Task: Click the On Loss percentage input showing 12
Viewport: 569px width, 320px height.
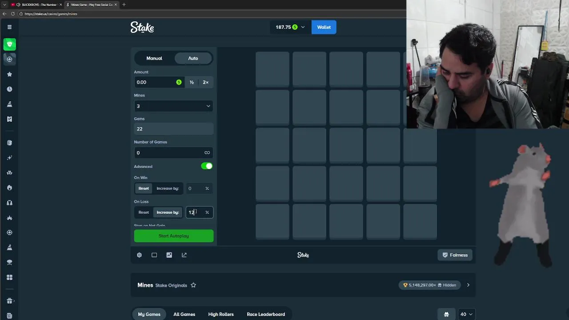Action: click(199, 212)
